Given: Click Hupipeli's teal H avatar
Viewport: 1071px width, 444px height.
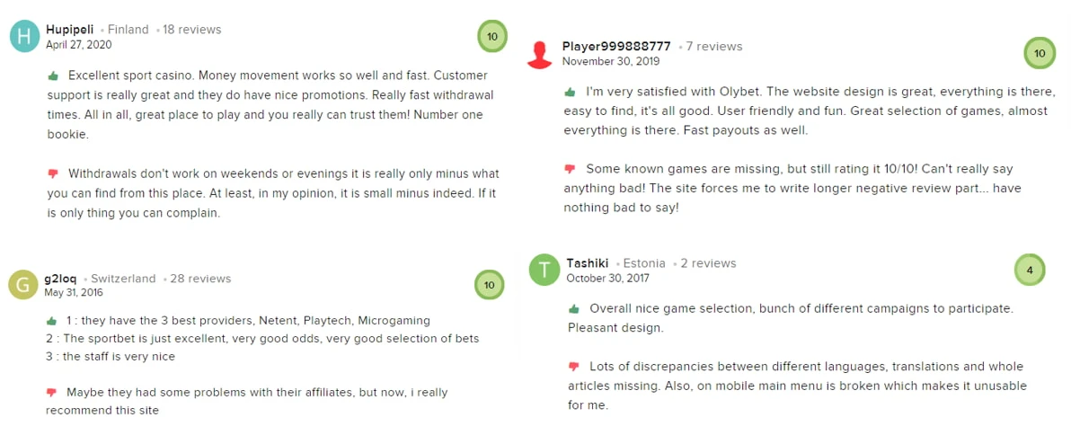Looking at the screenshot, I should (25, 37).
